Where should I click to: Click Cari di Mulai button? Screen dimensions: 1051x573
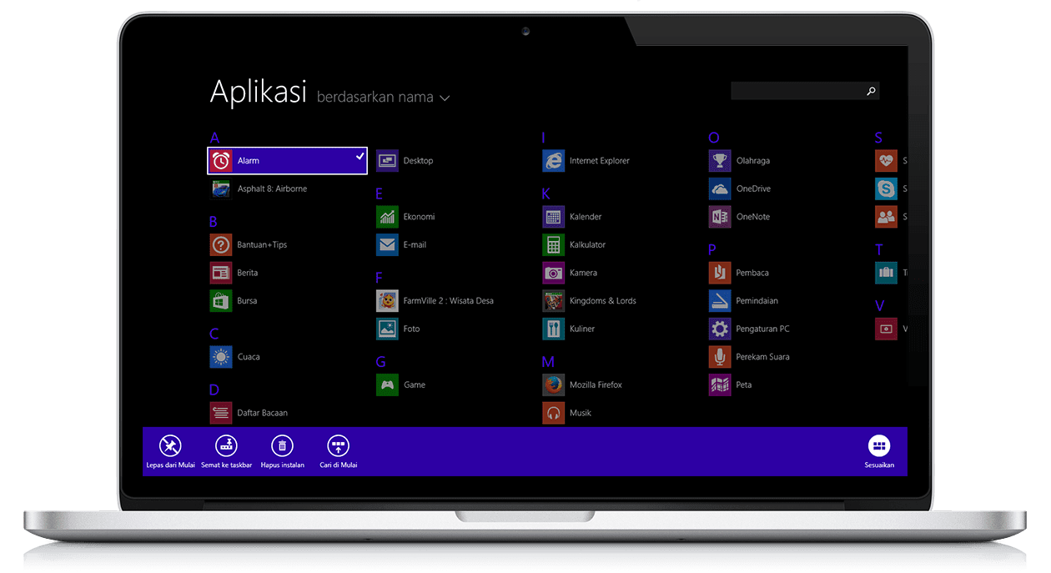coord(338,451)
